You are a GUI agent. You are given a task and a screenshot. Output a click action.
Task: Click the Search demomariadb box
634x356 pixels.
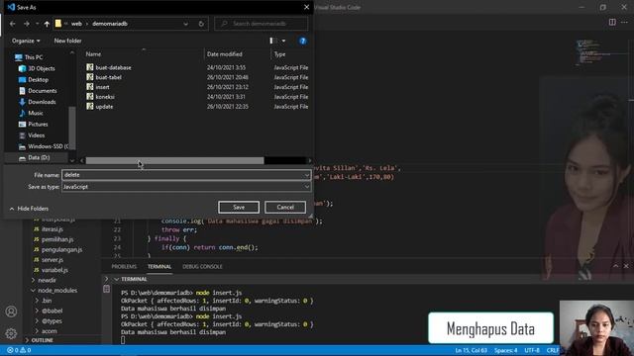pyautogui.click(x=262, y=24)
